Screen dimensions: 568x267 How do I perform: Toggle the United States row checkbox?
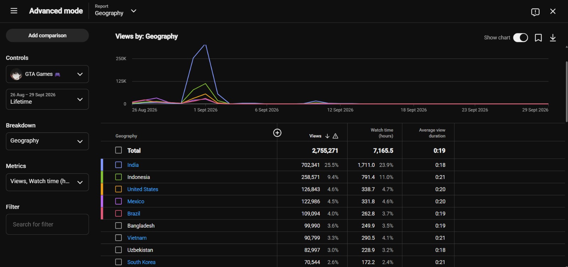[119, 189]
